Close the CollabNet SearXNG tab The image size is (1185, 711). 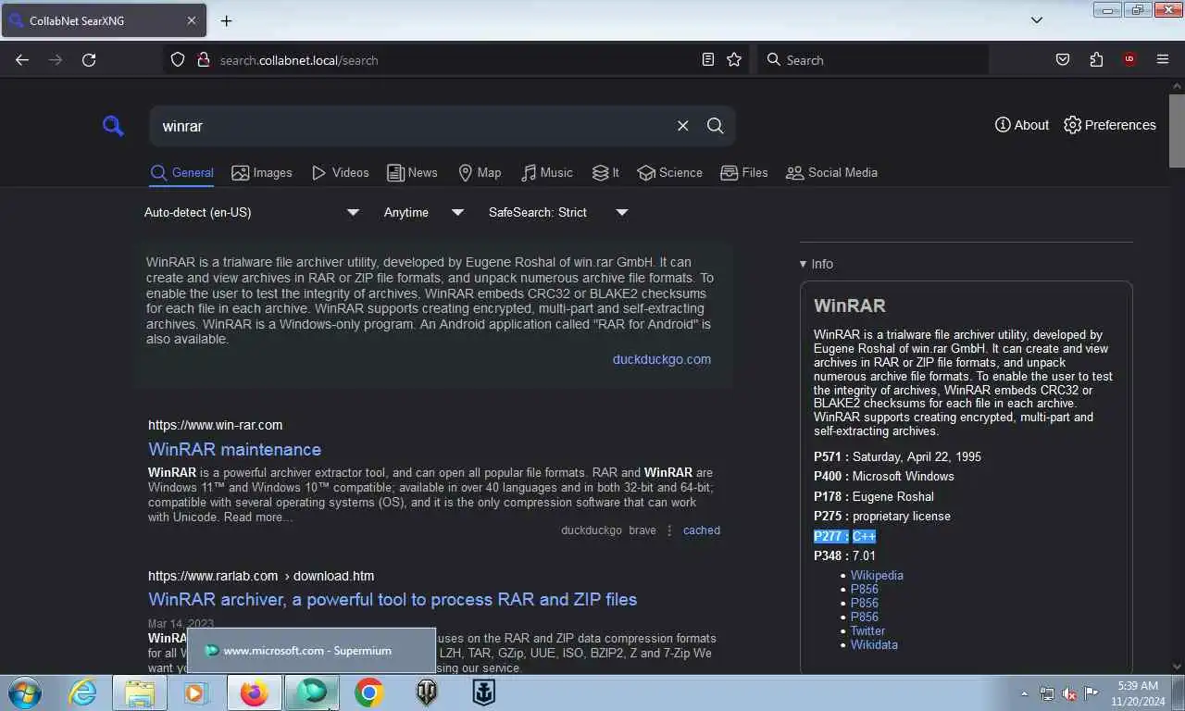tap(192, 20)
